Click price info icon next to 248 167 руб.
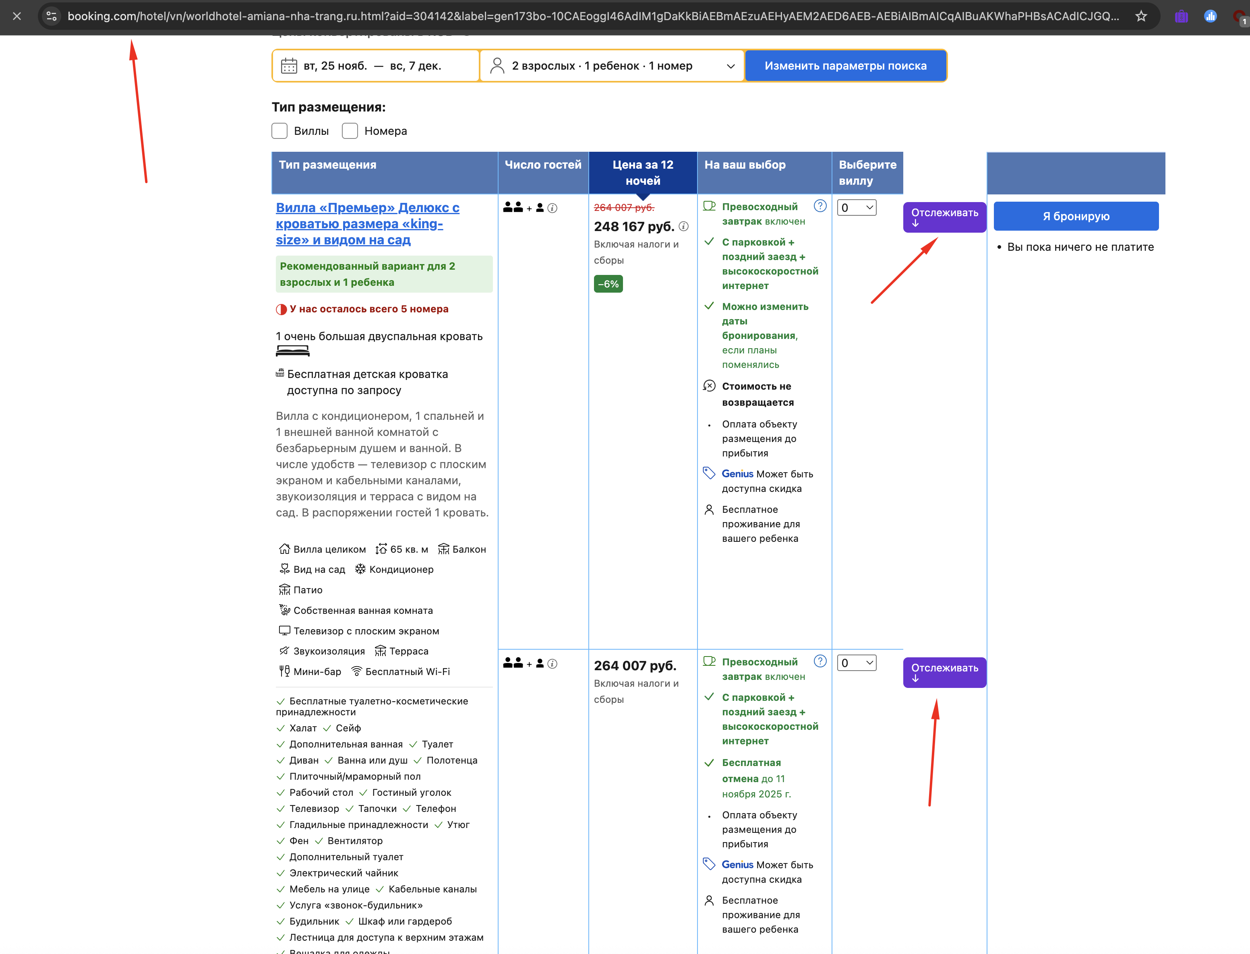 click(684, 227)
